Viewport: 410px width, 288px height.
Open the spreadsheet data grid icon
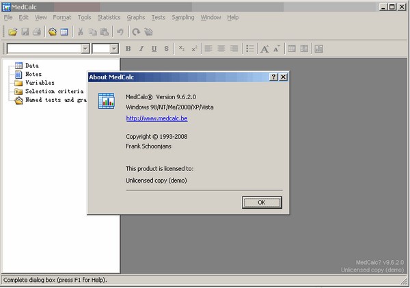(x=64, y=31)
